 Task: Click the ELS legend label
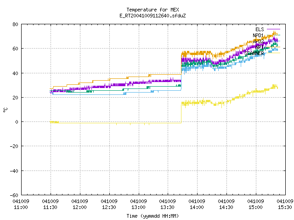(260, 29)
